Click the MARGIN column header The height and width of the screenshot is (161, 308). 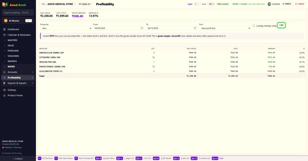pos(271,49)
